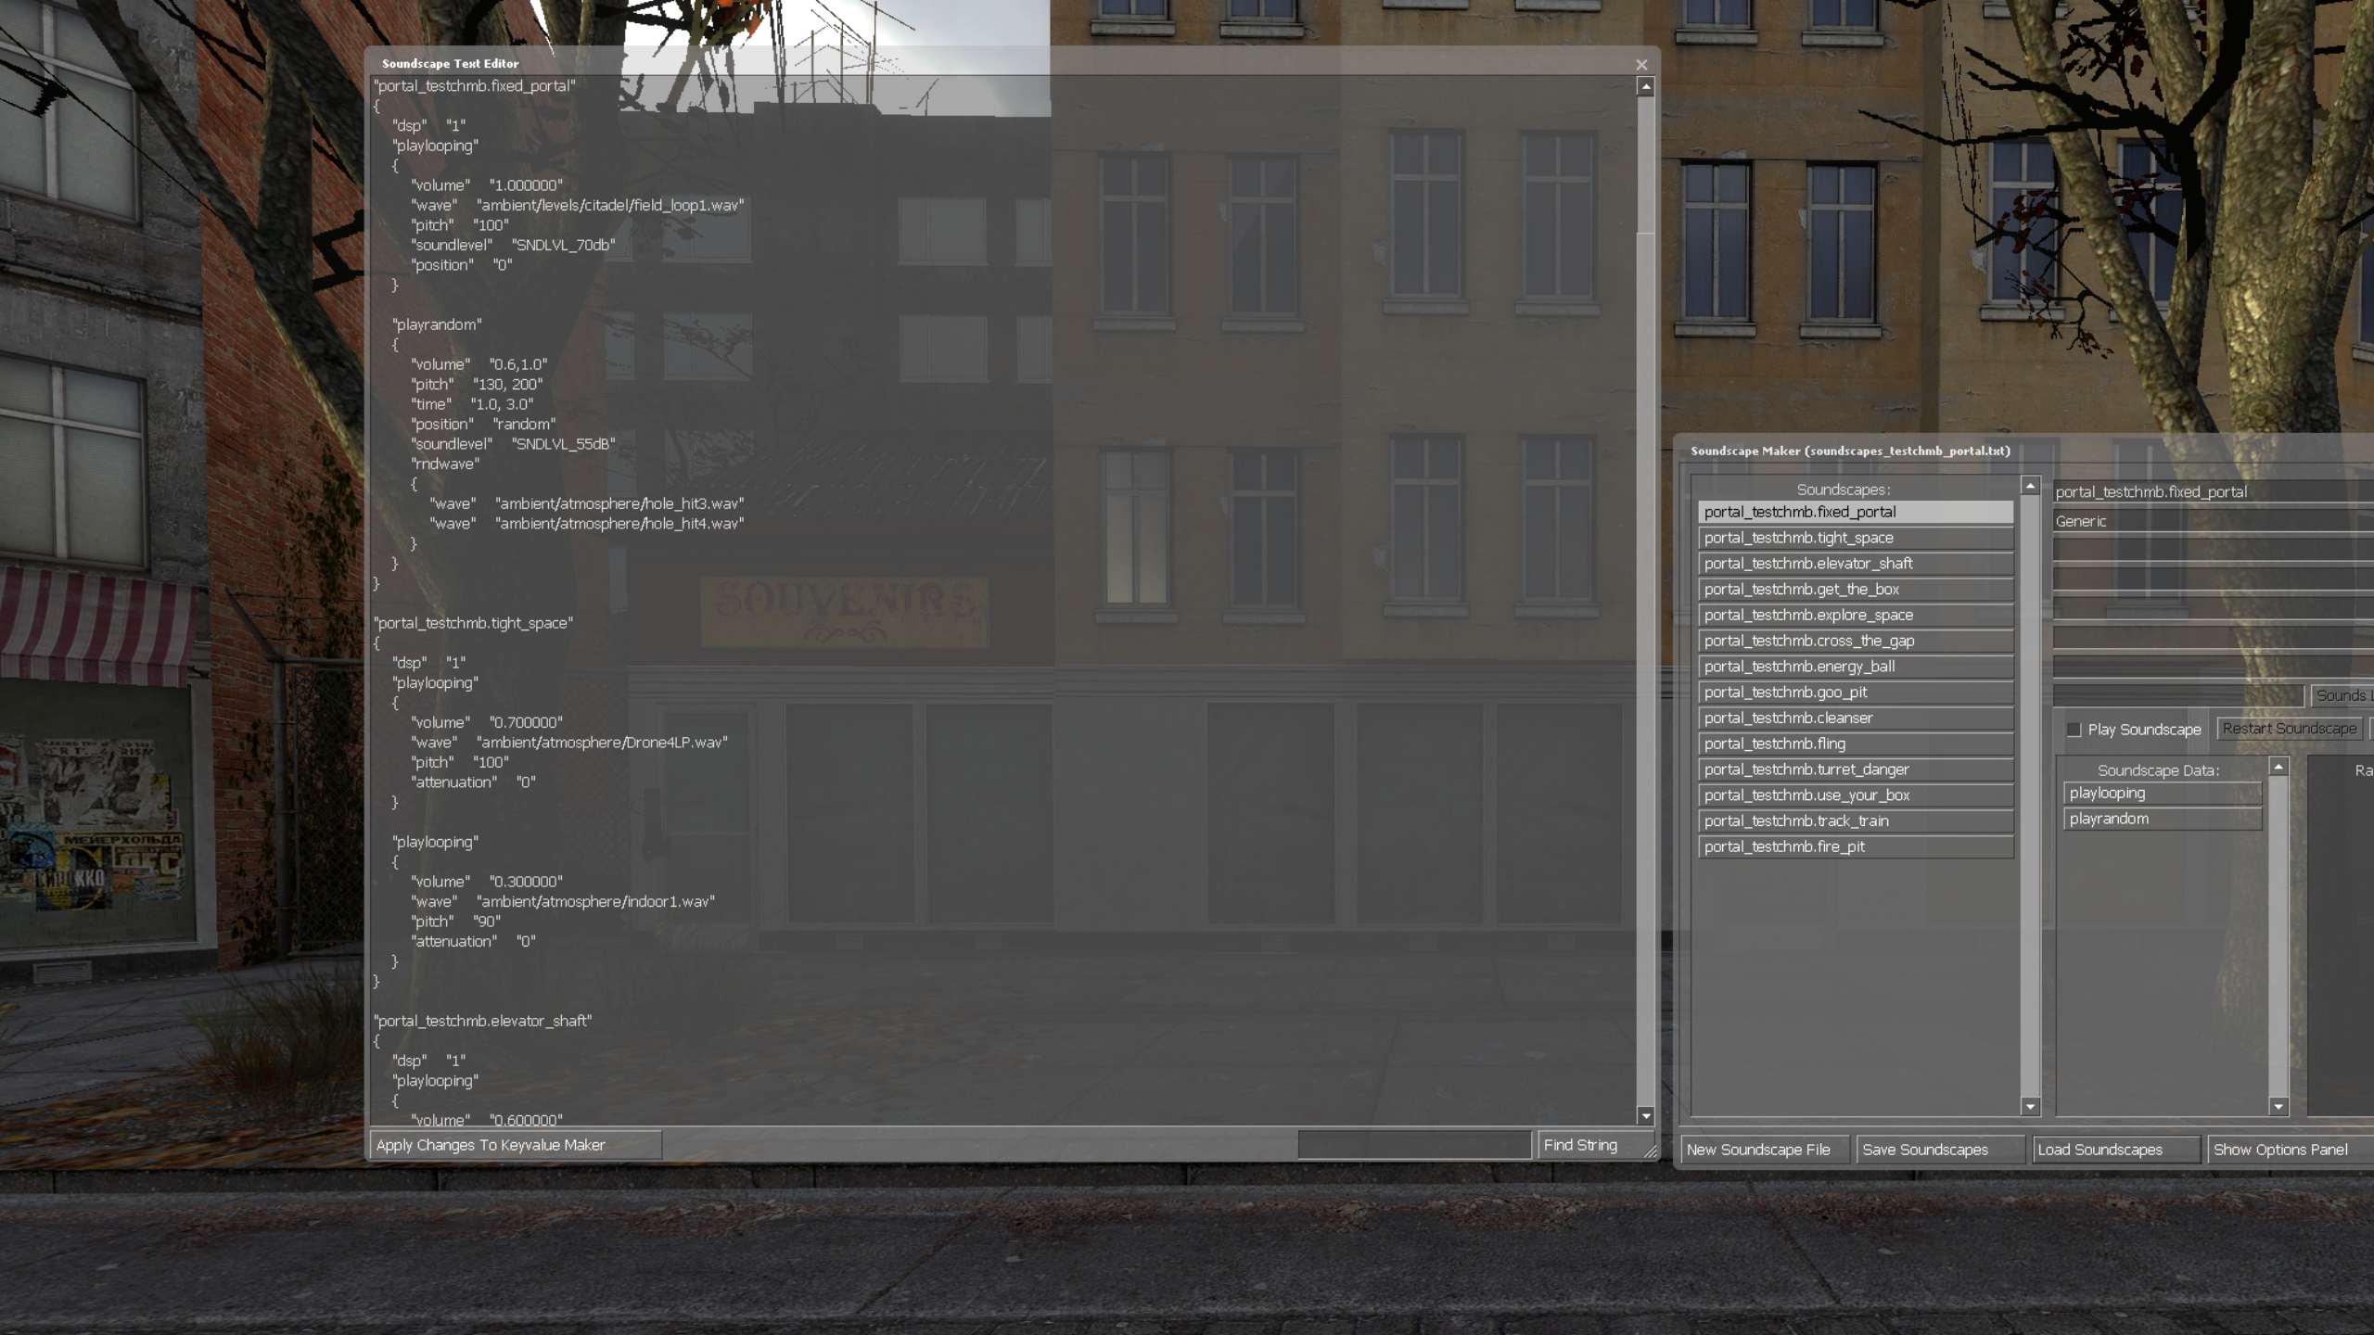2374x1335 pixels.
Task: Click field_loop1.wav wave line in editor
Action: click(578, 205)
